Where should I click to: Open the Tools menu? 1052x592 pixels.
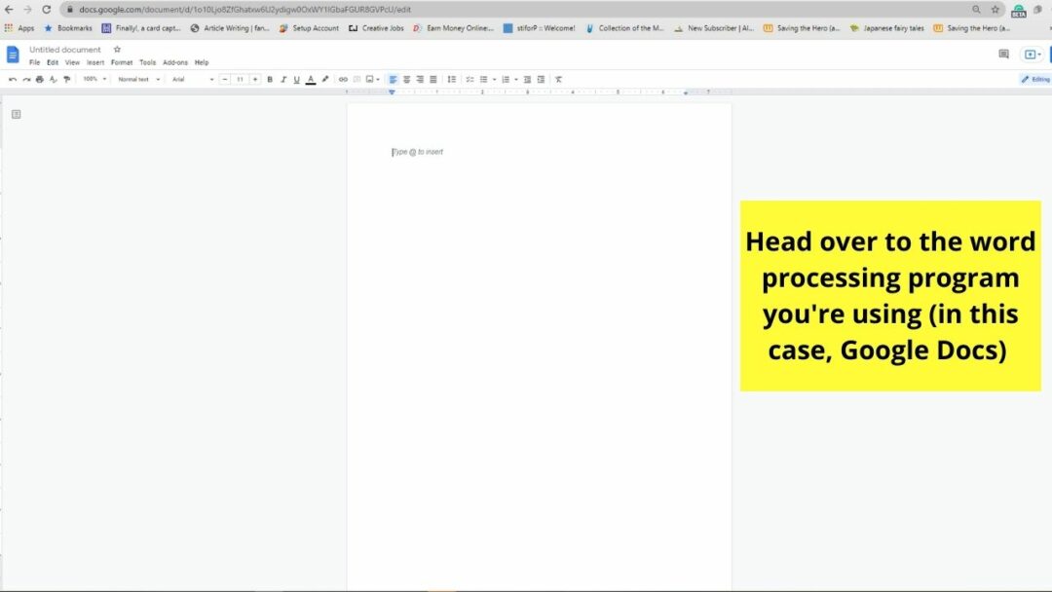(148, 62)
